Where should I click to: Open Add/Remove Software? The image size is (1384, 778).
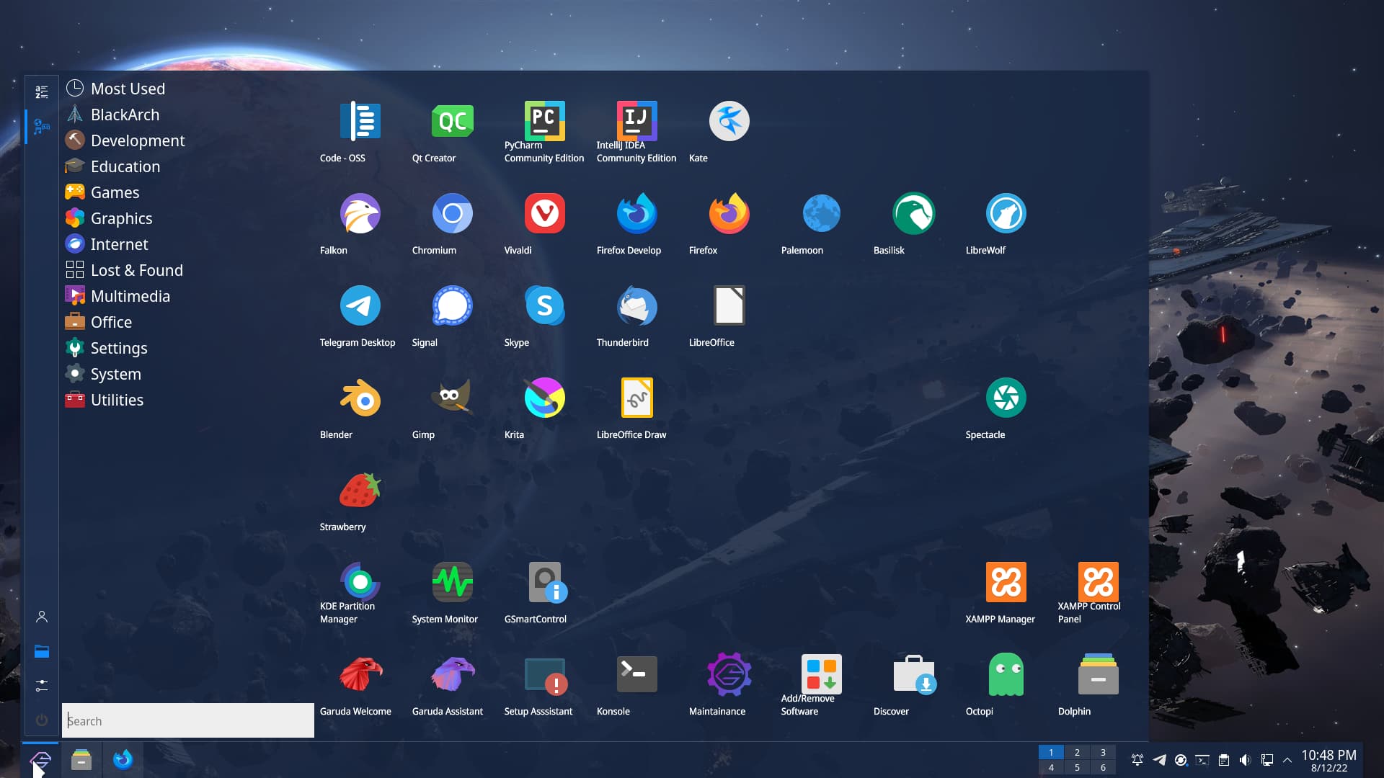821,674
